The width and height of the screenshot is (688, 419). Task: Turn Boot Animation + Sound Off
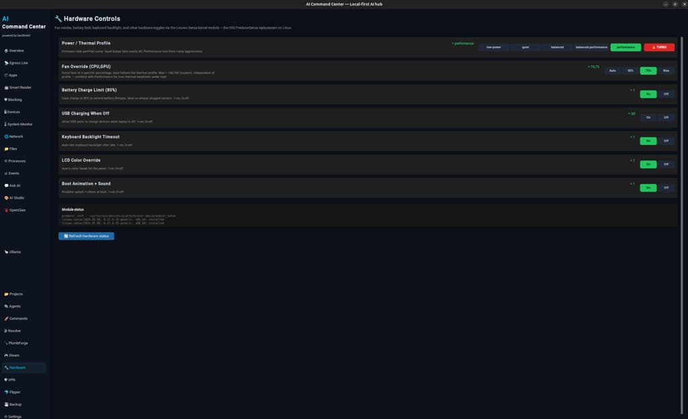pos(666,188)
